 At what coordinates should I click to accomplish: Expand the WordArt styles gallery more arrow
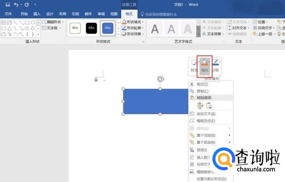point(198,34)
